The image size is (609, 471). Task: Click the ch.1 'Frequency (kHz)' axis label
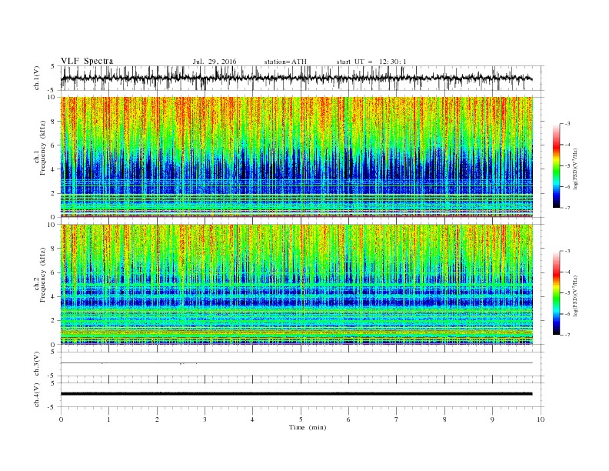click(x=42, y=148)
